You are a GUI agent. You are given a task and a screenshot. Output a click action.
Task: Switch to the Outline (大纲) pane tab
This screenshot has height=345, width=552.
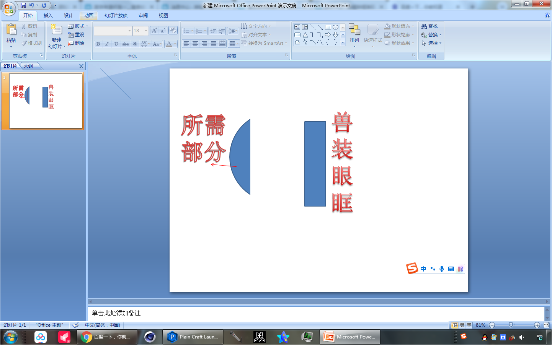[28, 66]
